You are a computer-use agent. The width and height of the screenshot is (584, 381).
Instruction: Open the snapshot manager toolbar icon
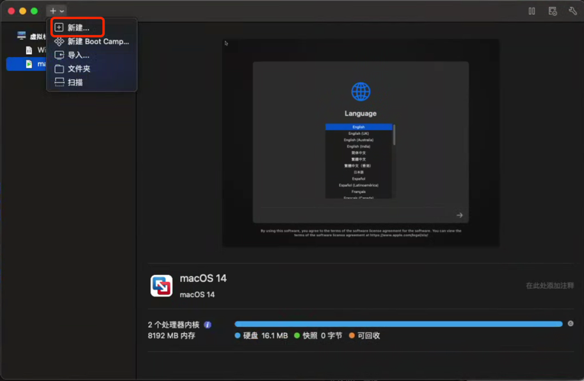pos(553,11)
